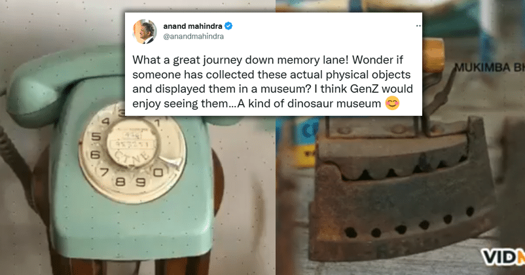Click digit 5 on the rotary dial
This screenshot has width=525, height=275.
[96, 137]
